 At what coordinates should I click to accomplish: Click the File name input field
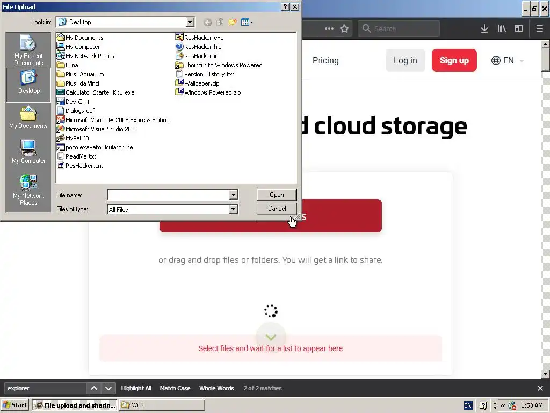168,195
